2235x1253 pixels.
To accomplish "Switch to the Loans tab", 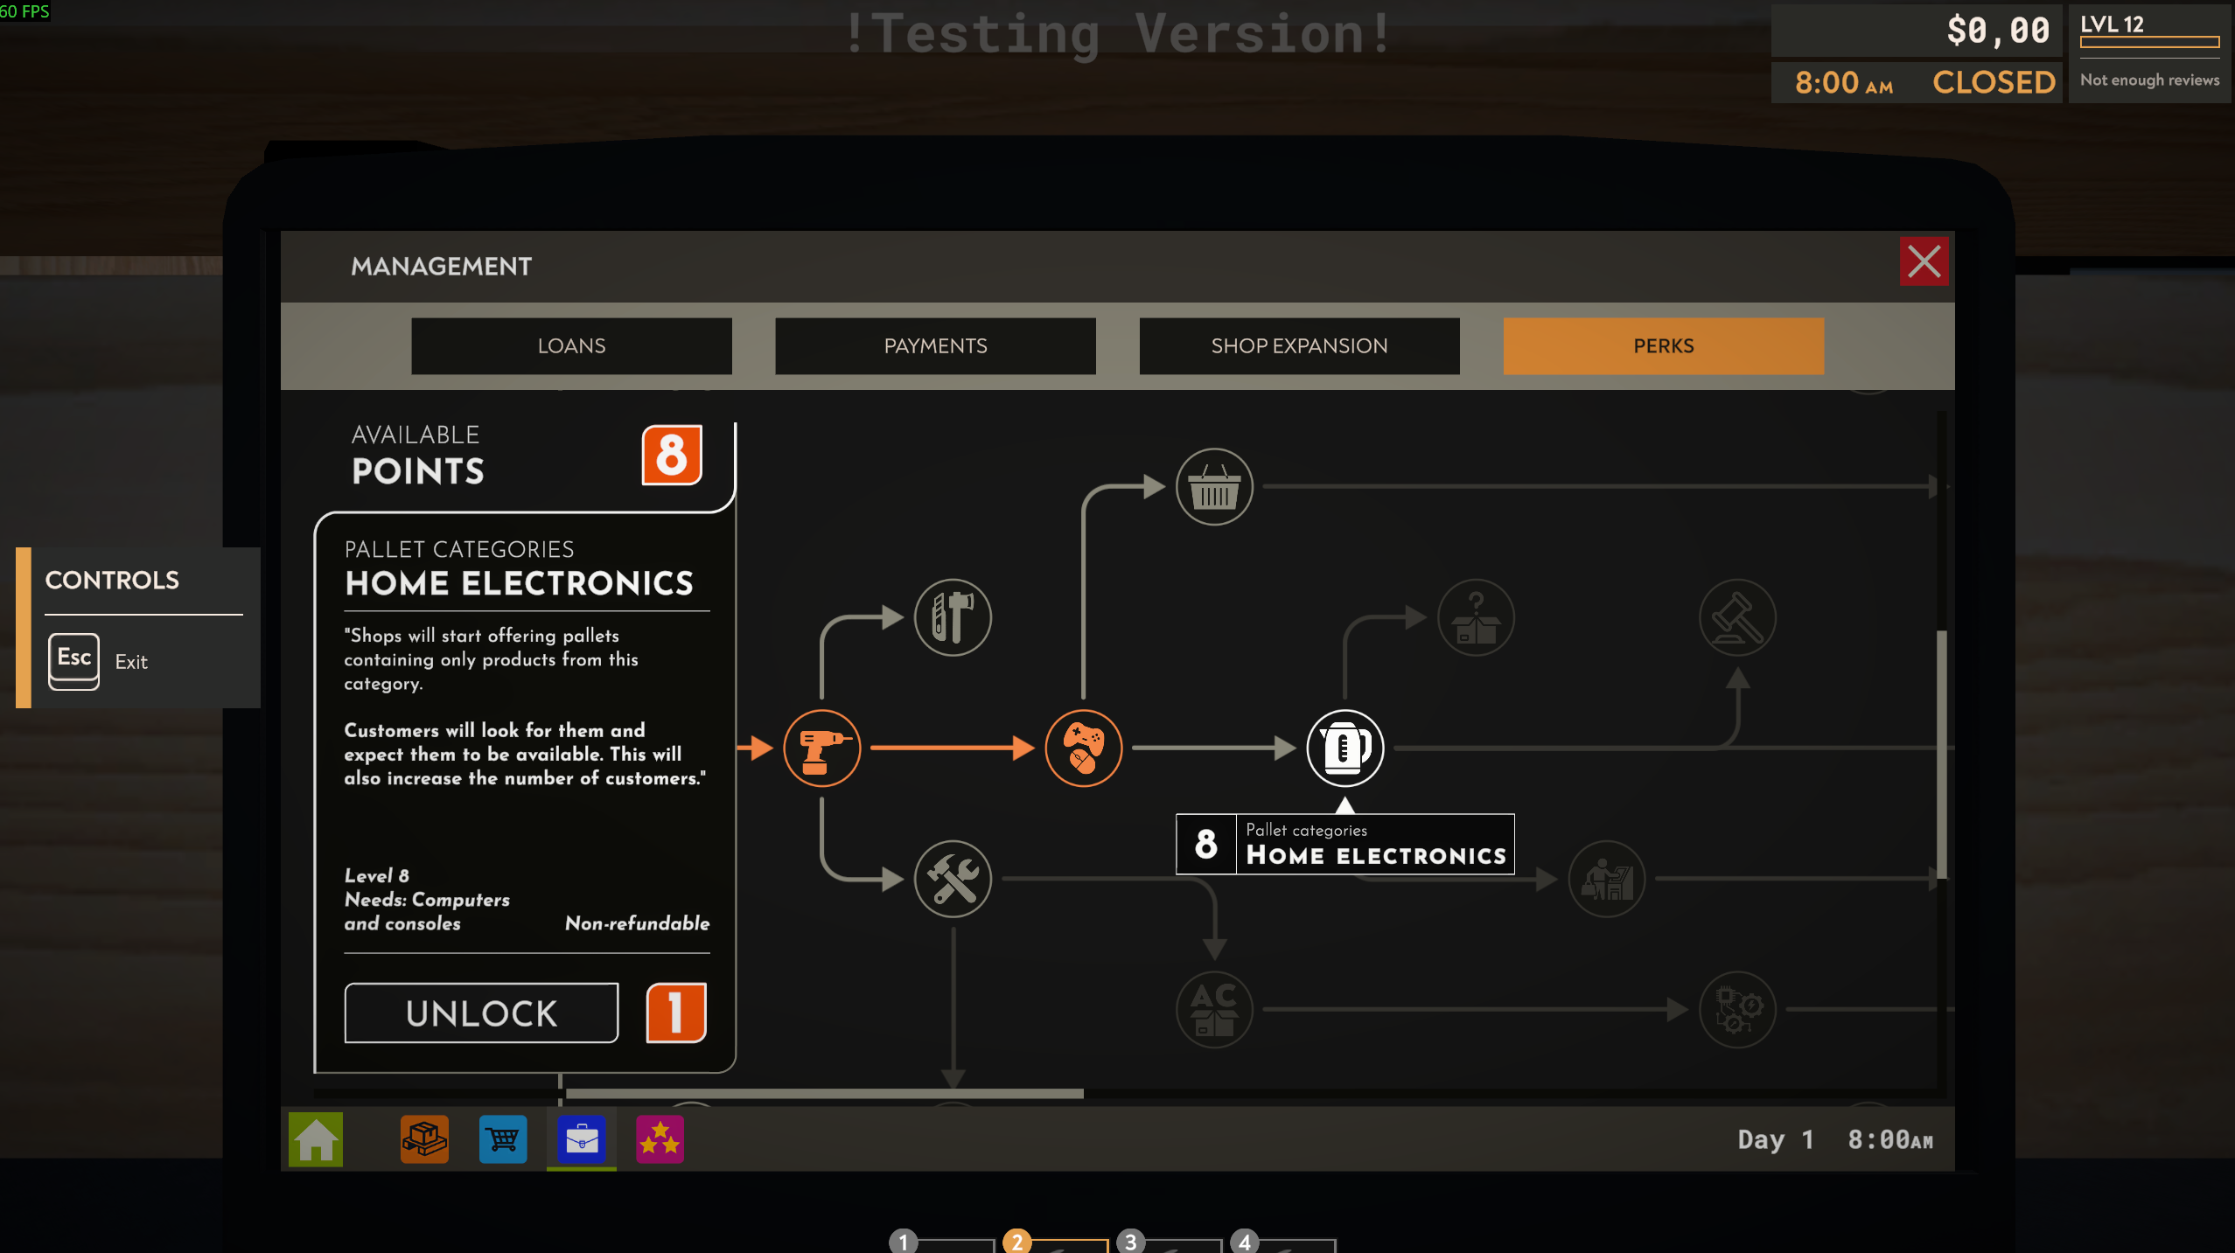I will 571,346.
